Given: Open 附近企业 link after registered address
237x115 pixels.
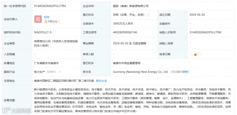Looking at the screenshot, I should 101,81.
